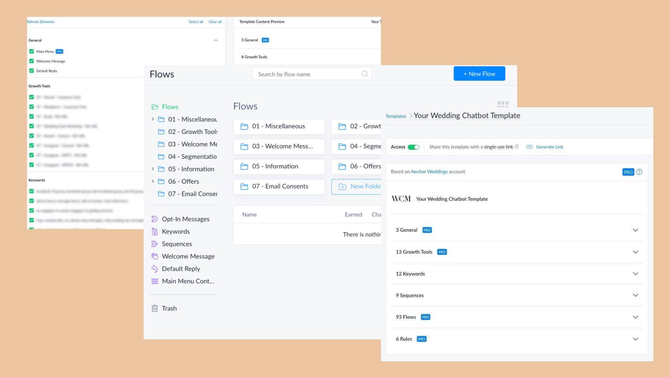Click the help question mark icon
This screenshot has height=377, width=670.
[639, 172]
